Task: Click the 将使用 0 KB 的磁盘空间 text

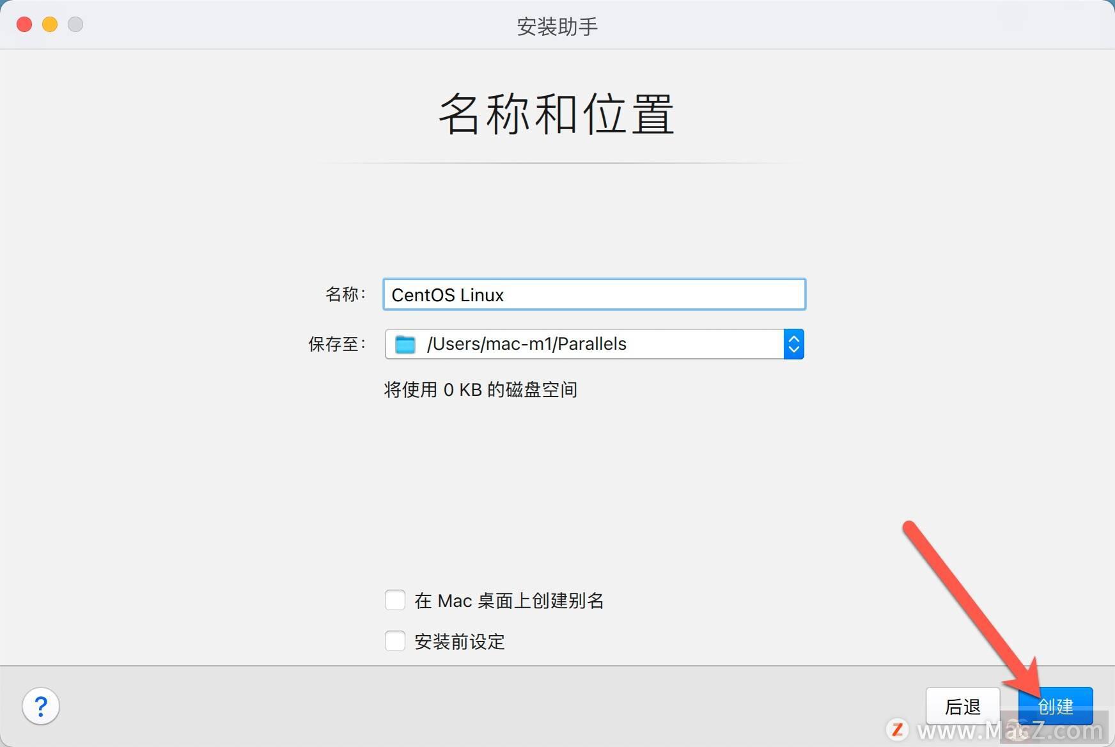Action: pos(480,389)
